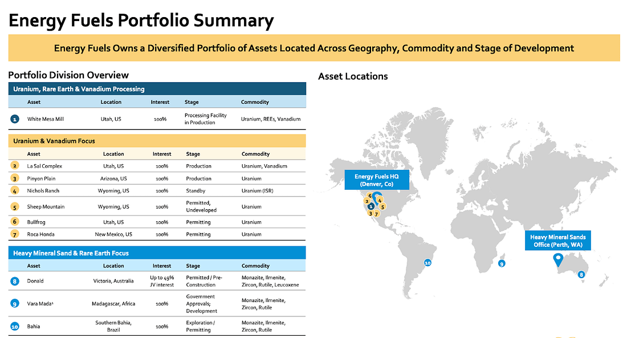
Task: Click the Roca Honda asset name
Action: coord(40,234)
